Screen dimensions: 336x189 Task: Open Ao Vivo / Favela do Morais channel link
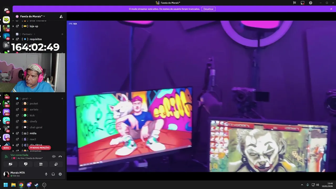tap(27, 158)
